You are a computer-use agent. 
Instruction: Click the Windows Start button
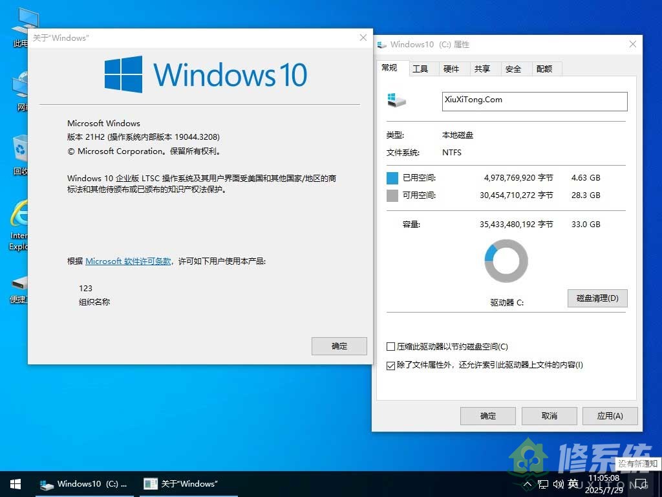(x=15, y=483)
